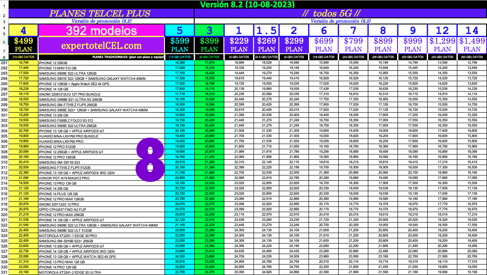Click the 'IPHONE 14 PLUS 128 GB' cell
The height and width of the screenshot is (275, 487).
[x=101, y=193]
